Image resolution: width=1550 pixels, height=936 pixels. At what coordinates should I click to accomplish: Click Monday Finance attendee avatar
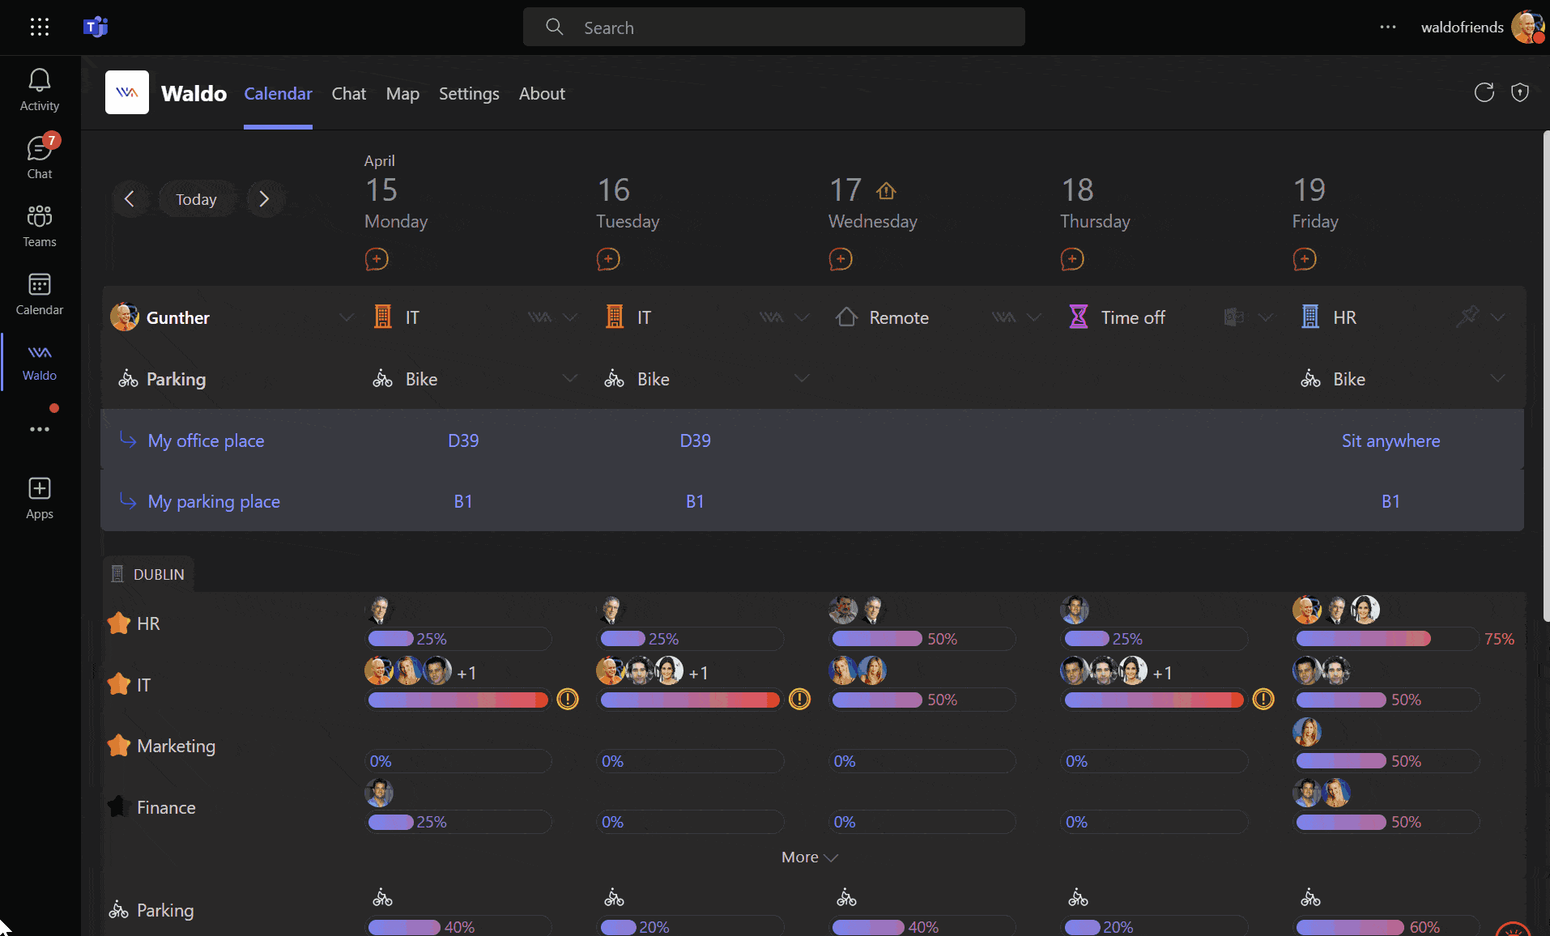point(379,793)
